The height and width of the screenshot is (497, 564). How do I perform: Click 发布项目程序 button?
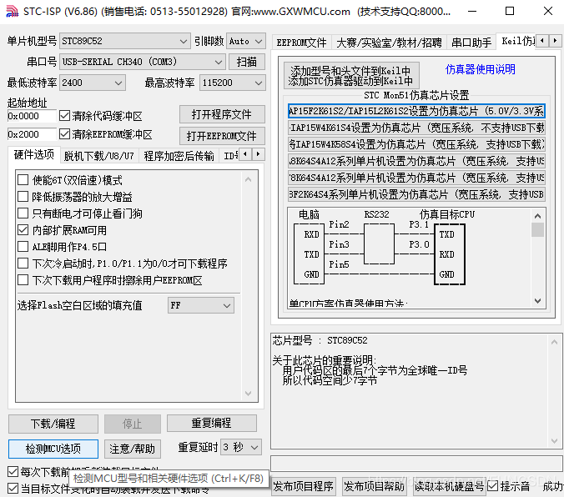(x=303, y=486)
